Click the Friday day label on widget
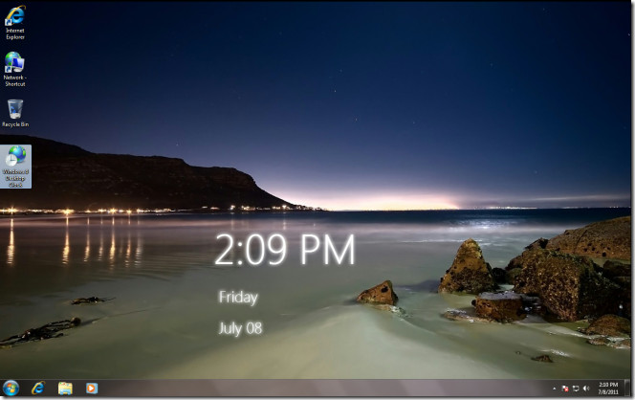 click(238, 298)
